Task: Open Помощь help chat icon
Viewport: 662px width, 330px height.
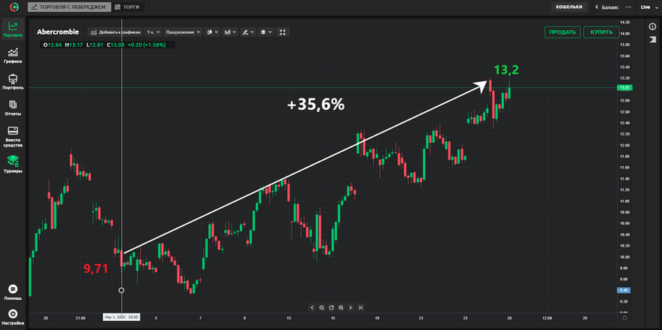Action: click(12, 290)
